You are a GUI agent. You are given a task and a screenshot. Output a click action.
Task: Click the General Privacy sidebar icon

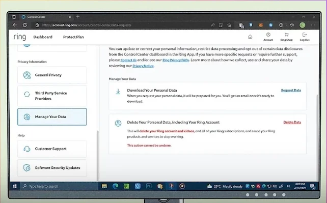tap(27, 75)
